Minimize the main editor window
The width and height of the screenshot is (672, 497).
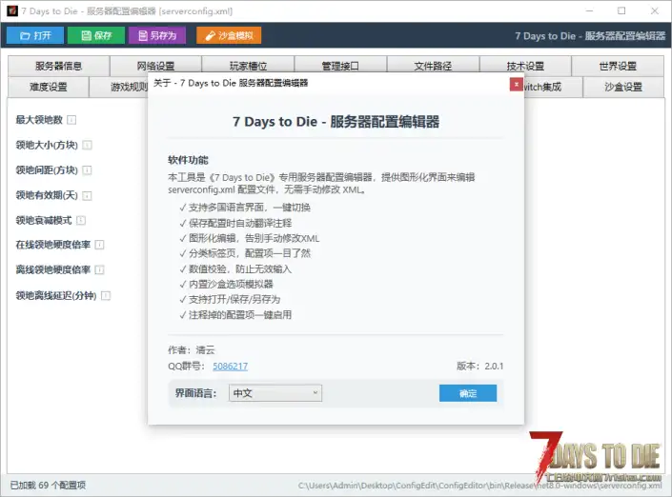pyautogui.click(x=590, y=11)
